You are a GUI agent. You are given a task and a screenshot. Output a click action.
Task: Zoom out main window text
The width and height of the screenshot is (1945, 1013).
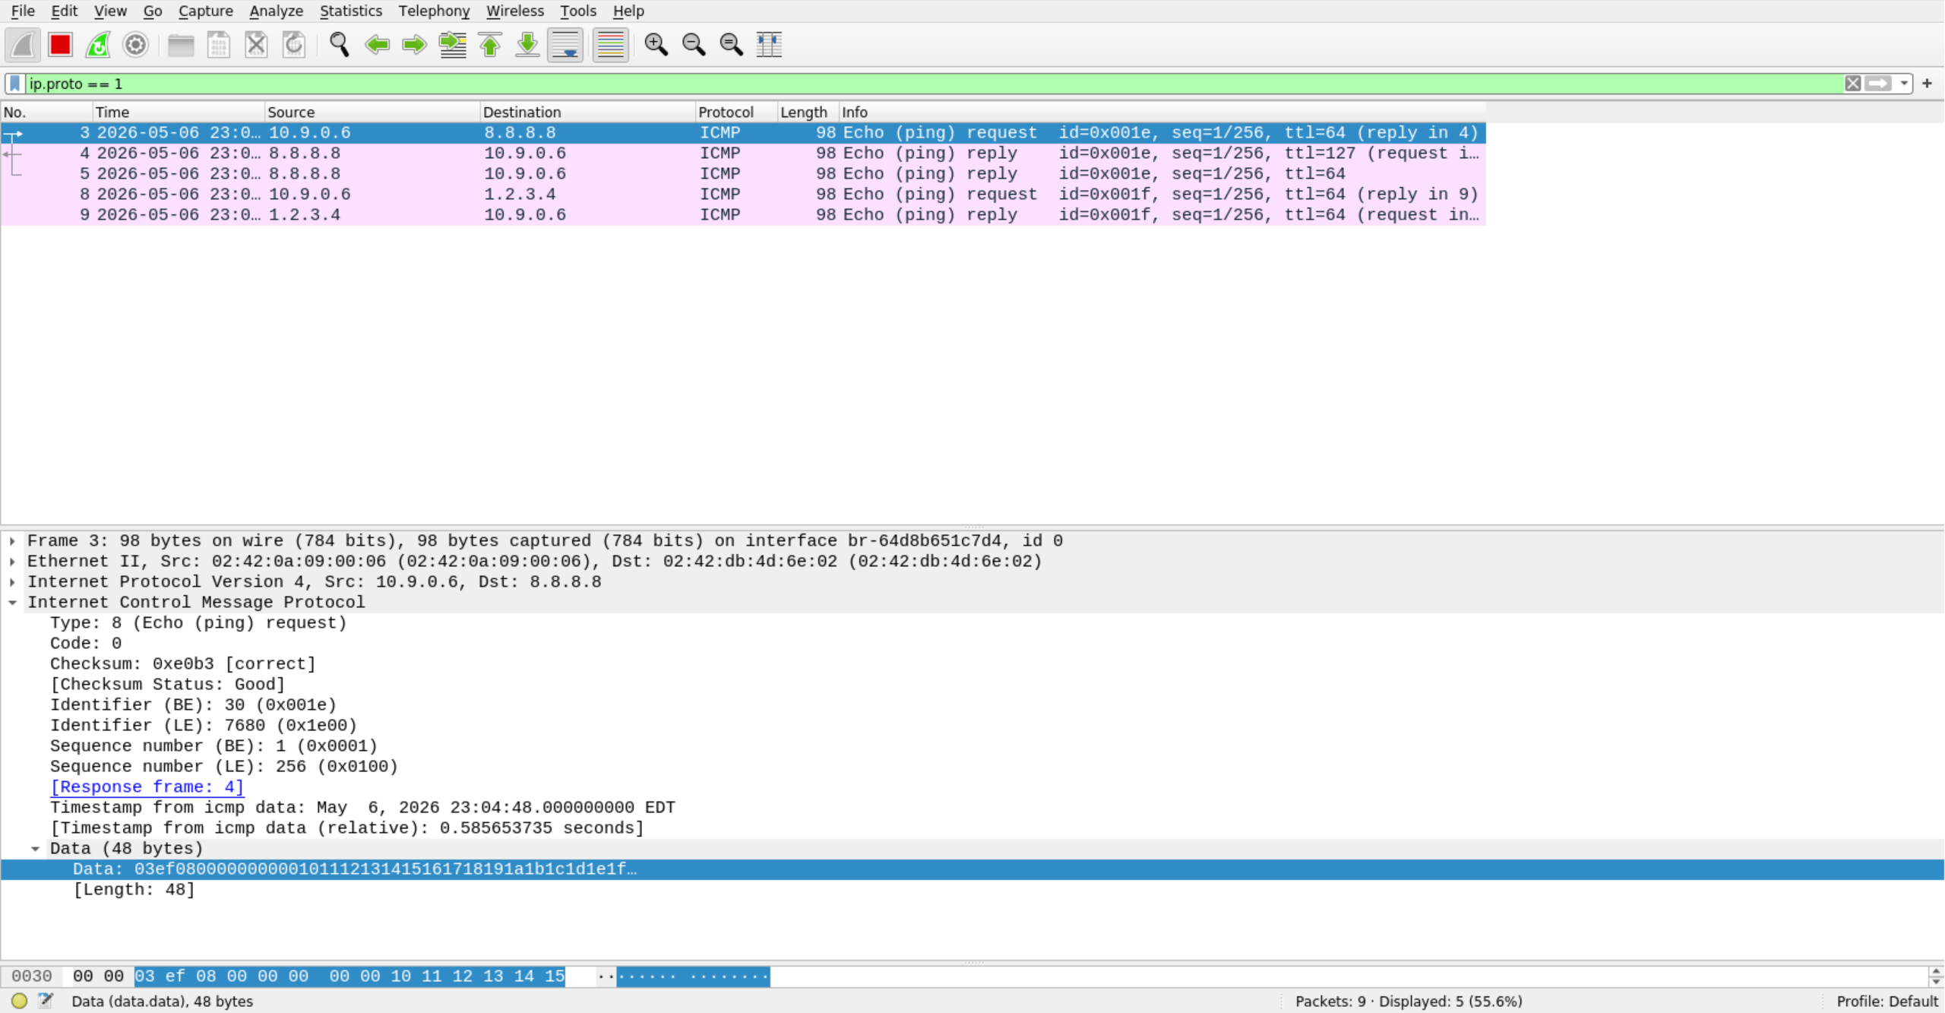click(694, 45)
